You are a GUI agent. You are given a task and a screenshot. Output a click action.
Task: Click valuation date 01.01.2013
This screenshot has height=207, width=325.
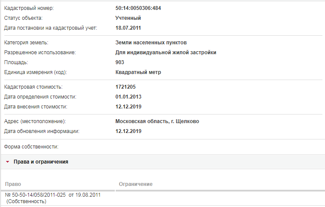[x=128, y=97]
